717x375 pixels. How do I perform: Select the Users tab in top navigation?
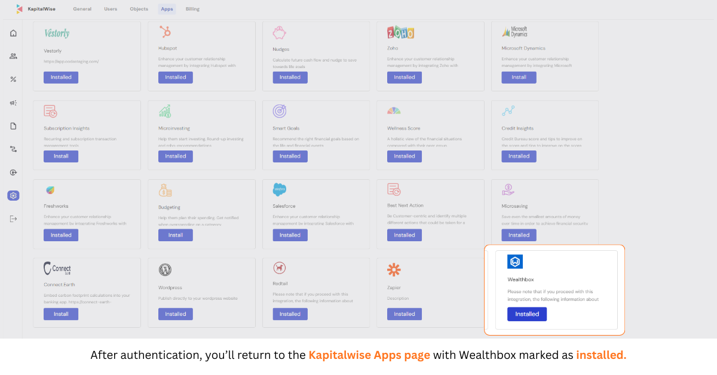click(111, 9)
